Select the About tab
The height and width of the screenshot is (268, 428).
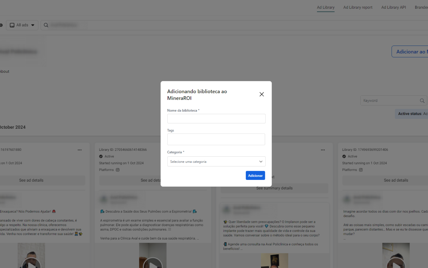(x=4, y=71)
